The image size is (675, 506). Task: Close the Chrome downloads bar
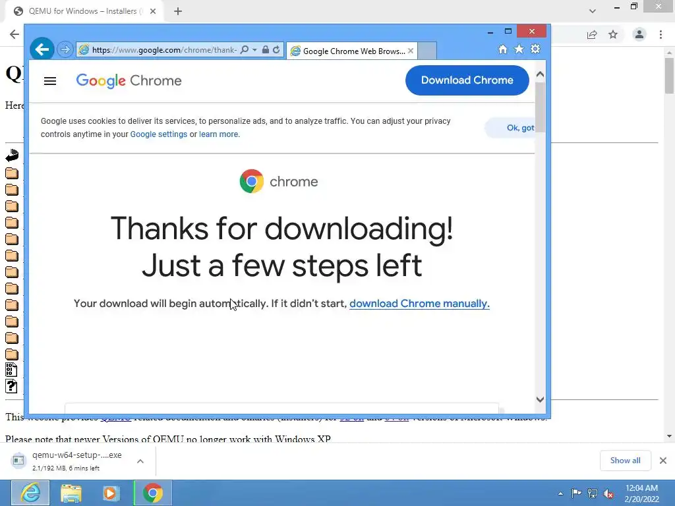coord(663,461)
